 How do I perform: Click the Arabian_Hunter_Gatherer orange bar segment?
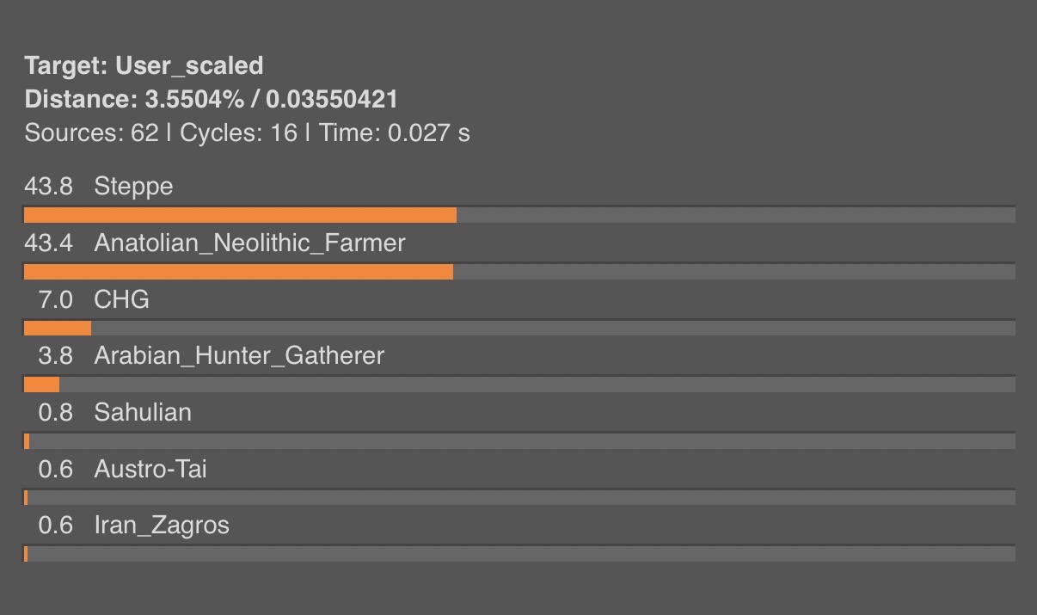(41, 384)
